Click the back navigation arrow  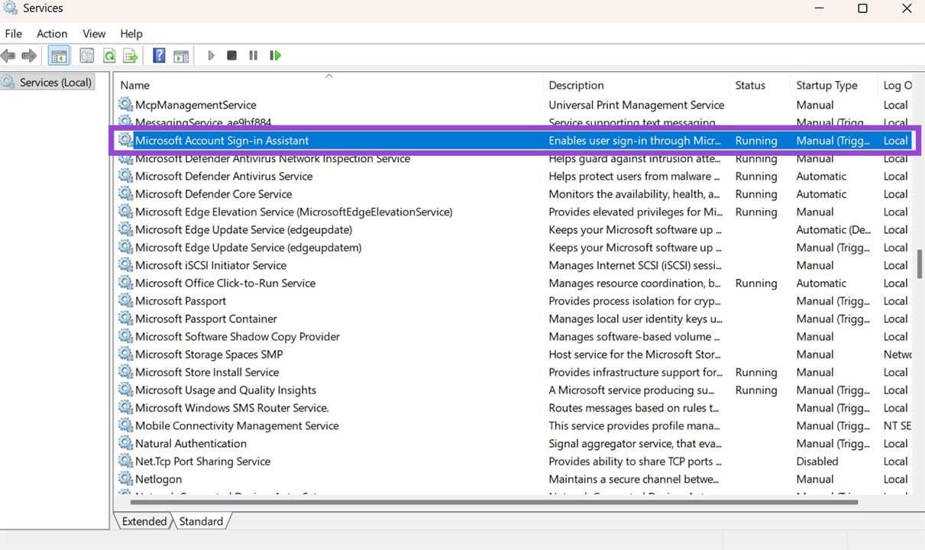pyautogui.click(x=8, y=55)
